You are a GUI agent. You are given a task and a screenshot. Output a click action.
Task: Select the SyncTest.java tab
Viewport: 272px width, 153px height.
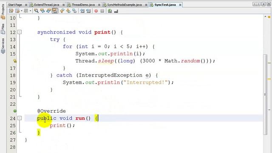pos(165,5)
